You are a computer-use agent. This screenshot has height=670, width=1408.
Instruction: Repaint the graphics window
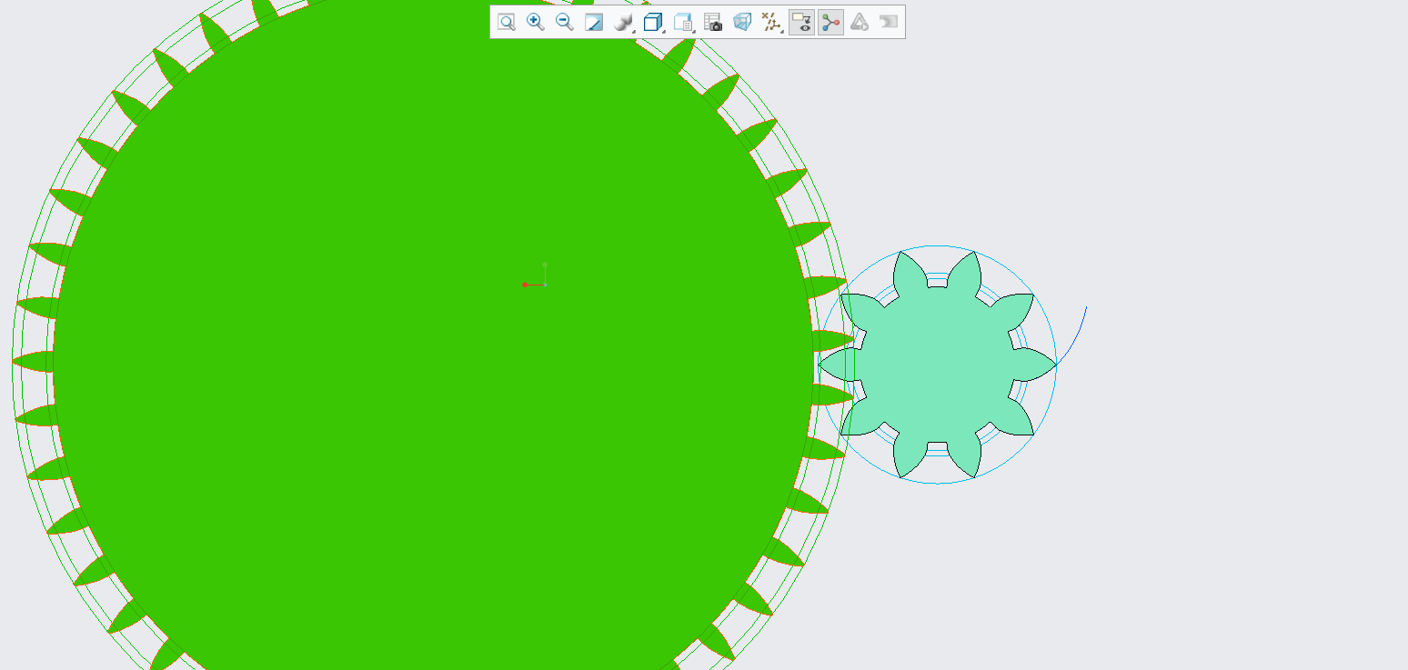[594, 22]
